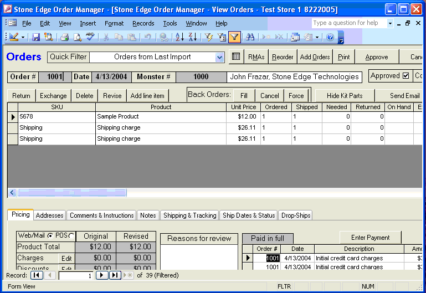Screen dimensions: 426x293
Task: Select the POS radio button
Action: (x=71, y=236)
